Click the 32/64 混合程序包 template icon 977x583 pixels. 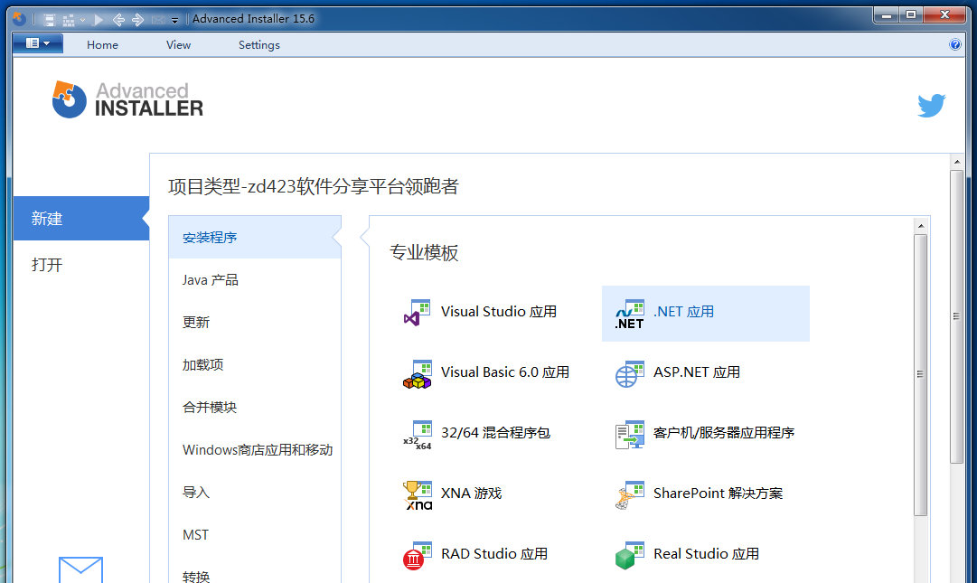(418, 435)
